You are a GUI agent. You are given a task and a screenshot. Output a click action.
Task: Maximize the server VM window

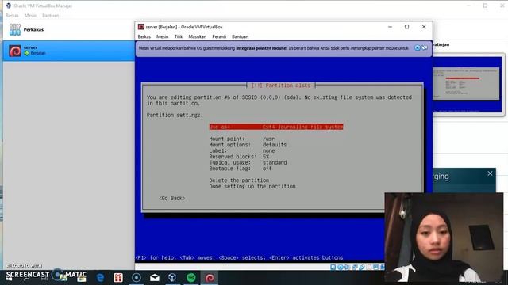click(x=407, y=27)
